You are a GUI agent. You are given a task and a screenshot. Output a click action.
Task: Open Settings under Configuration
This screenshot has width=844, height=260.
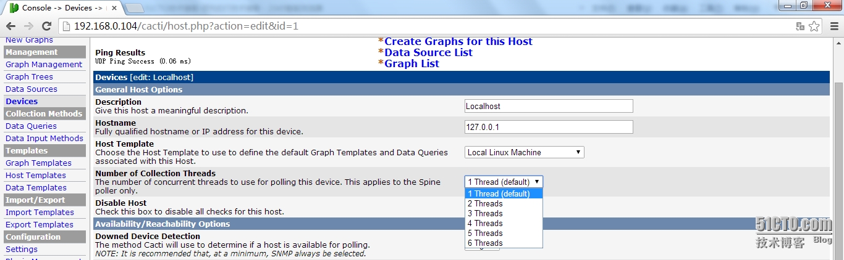pyautogui.click(x=22, y=249)
